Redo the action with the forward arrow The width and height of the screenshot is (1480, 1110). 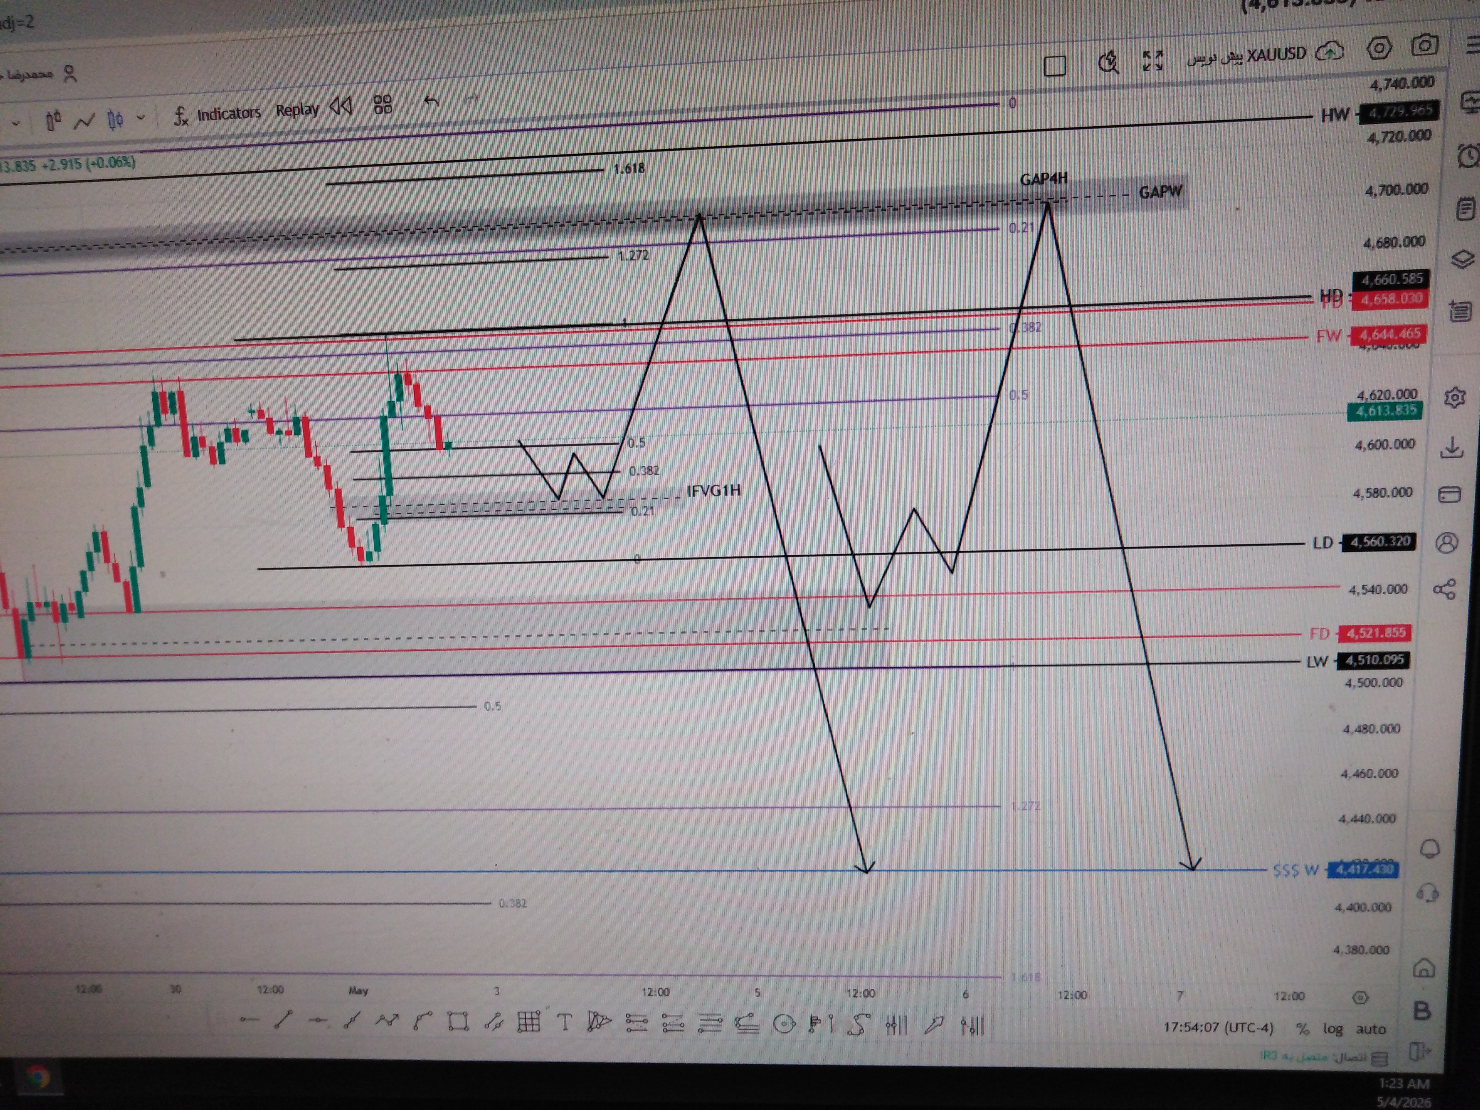pyautogui.click(x=472, y=100)
